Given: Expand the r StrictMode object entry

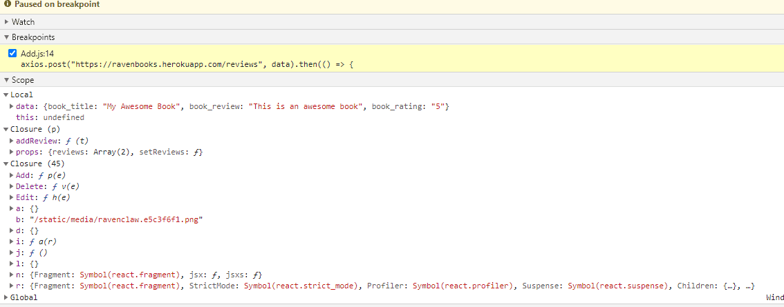Looking at the screenshot, I should point(11,286).
